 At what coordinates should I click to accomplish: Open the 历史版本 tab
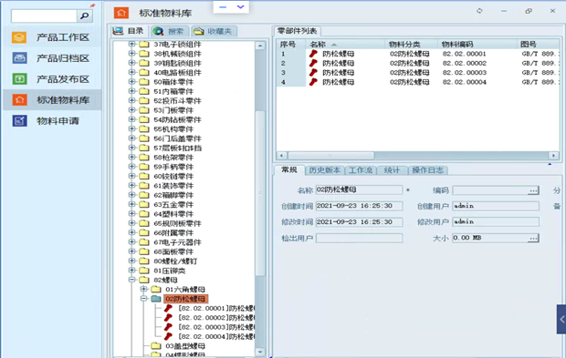point(324,170)
